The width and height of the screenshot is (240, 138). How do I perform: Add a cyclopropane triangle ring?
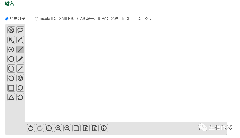(x=11, y=97)
